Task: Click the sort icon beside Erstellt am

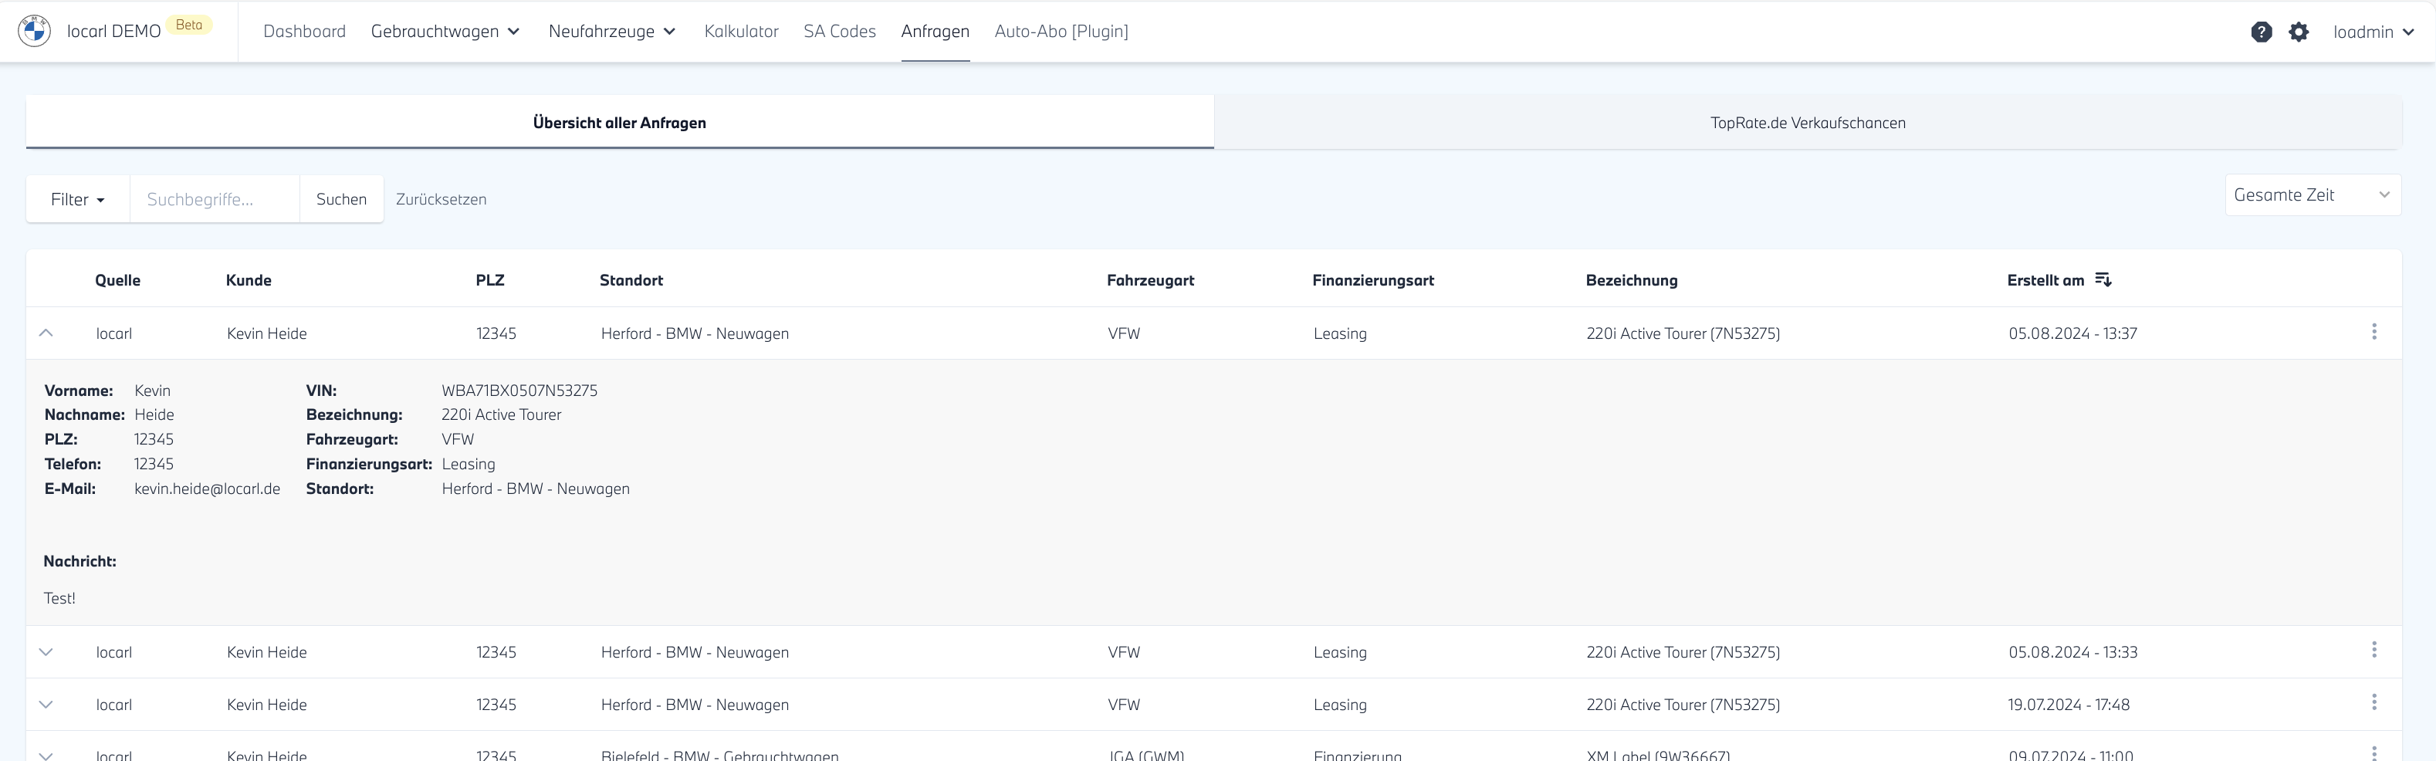Action: tap(2103, 280)
